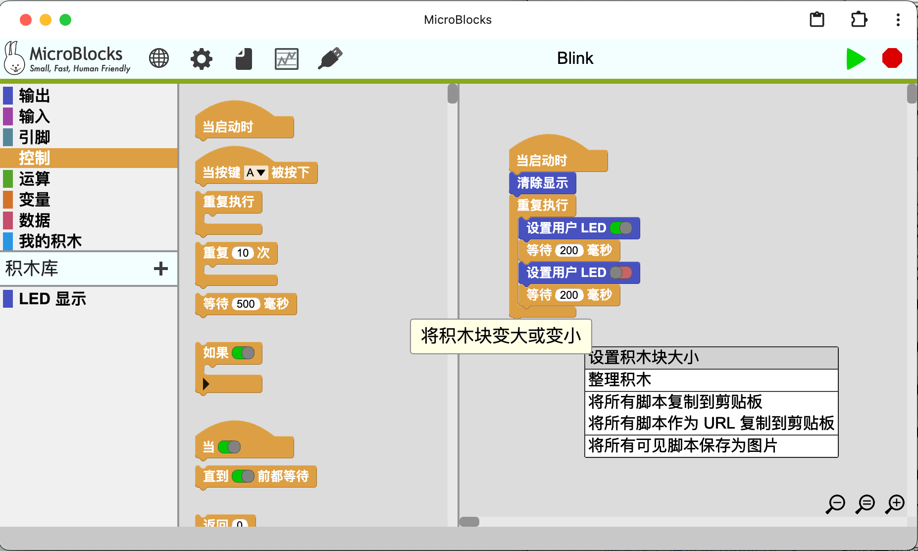
Task: Click the scripting area vertical scrollbar handle
Action: click(912, 94)
